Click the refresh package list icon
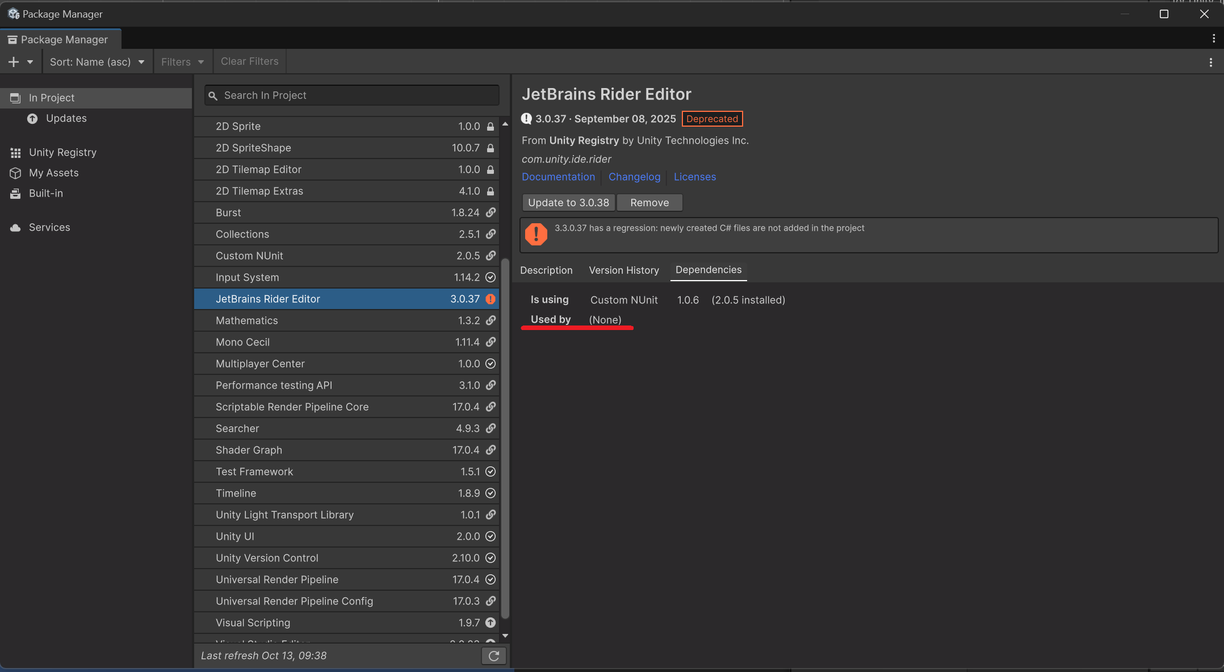The height and width of the screenshot is (672, 1224). tap(493, 656)
